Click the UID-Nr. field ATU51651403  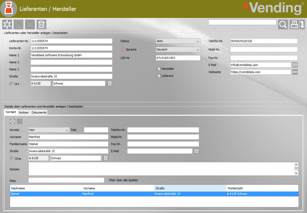click(178, 58)
